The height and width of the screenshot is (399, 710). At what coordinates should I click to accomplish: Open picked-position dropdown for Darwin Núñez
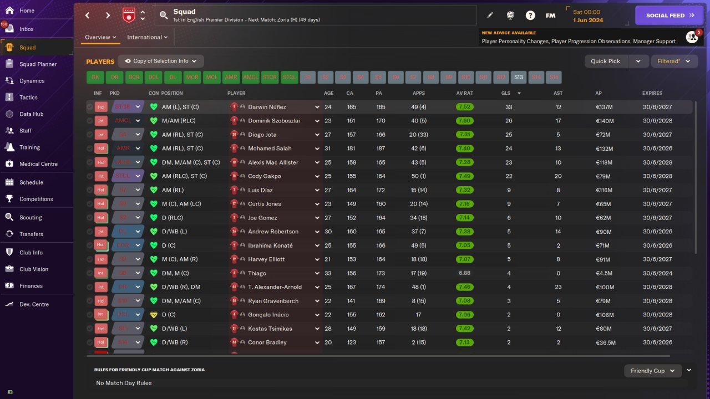click(138, 107)
